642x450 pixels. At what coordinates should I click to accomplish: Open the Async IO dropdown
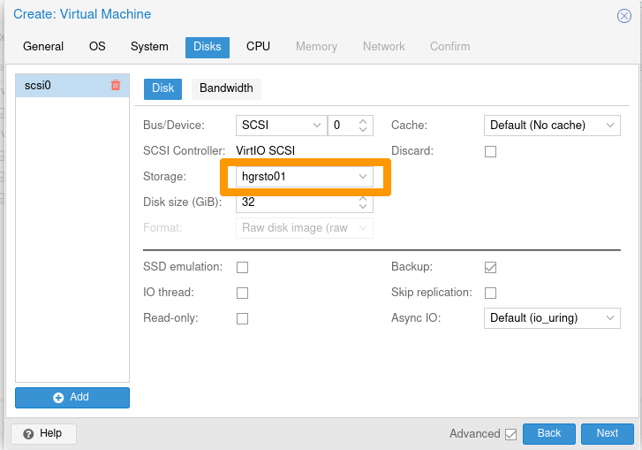[x=552, y=318]
